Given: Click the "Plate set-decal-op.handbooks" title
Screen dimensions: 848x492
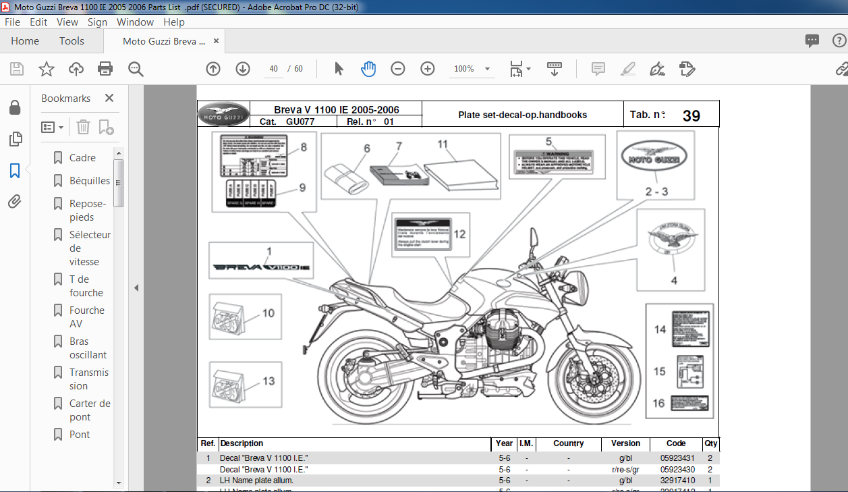Looking at the screenshot, I should tap(523, 115).
